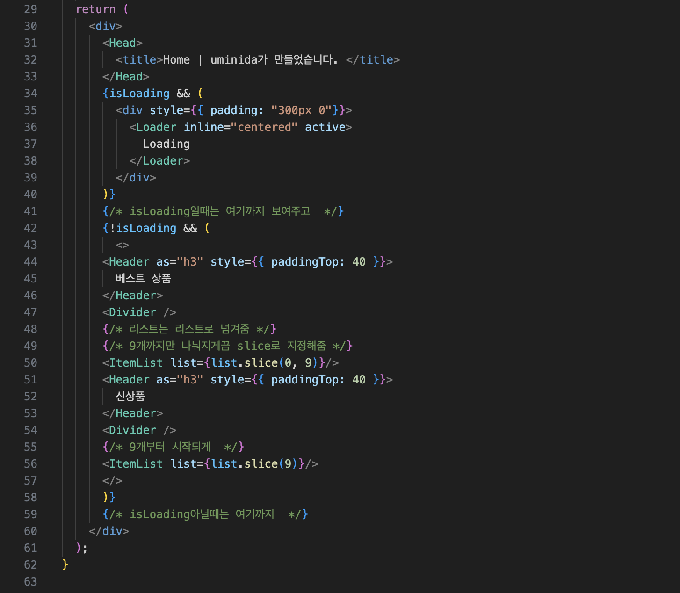Click the closing title tag

[373, 60]
